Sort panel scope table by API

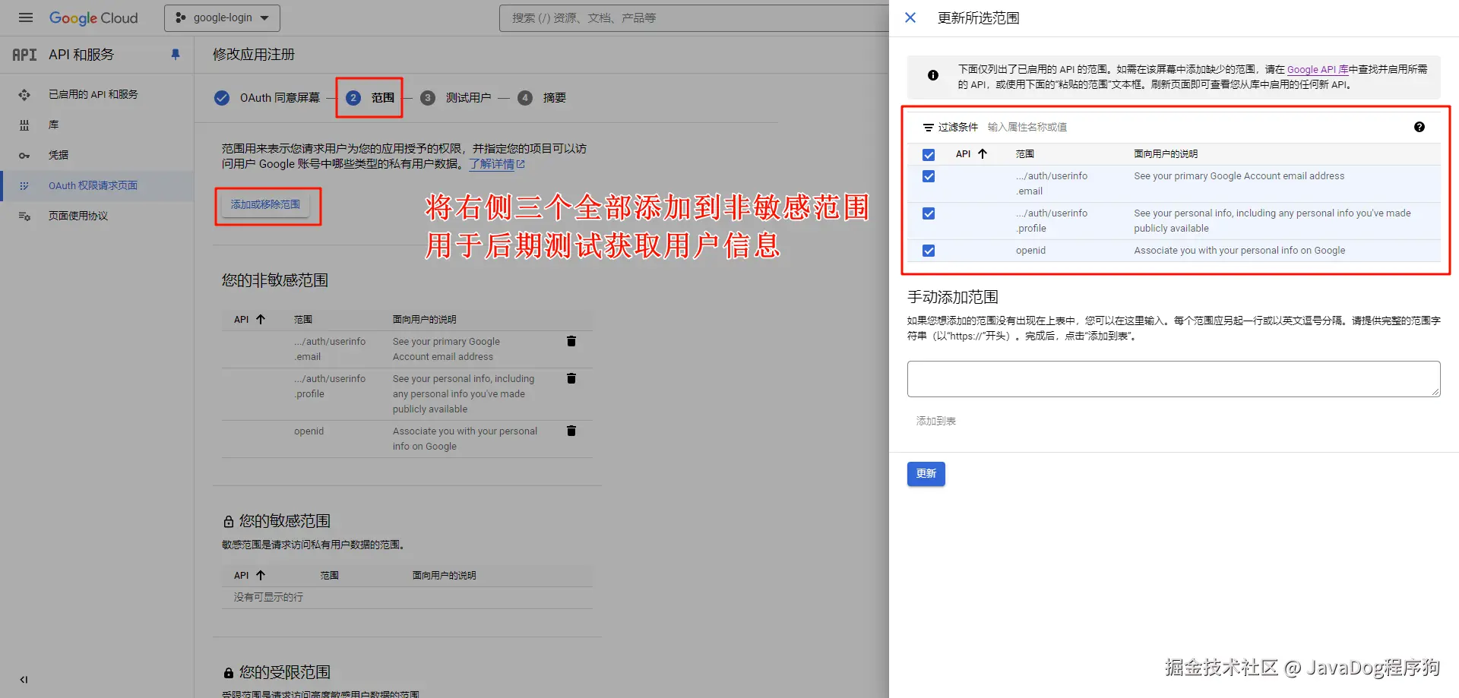pyautogui.click(x=971, y=154)
